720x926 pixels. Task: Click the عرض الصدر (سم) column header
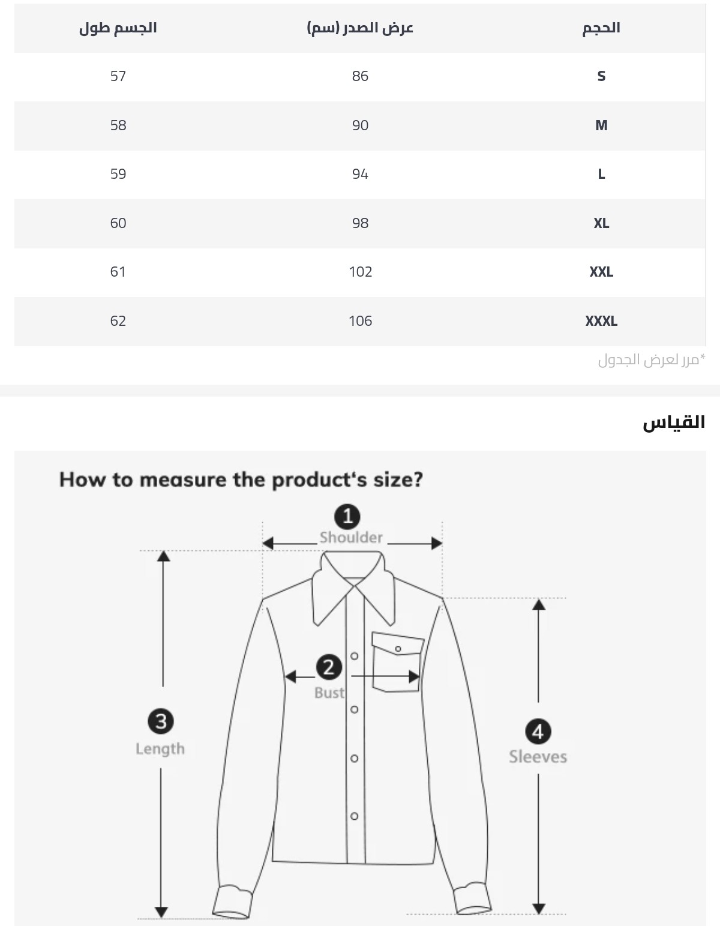pos(360,28)
